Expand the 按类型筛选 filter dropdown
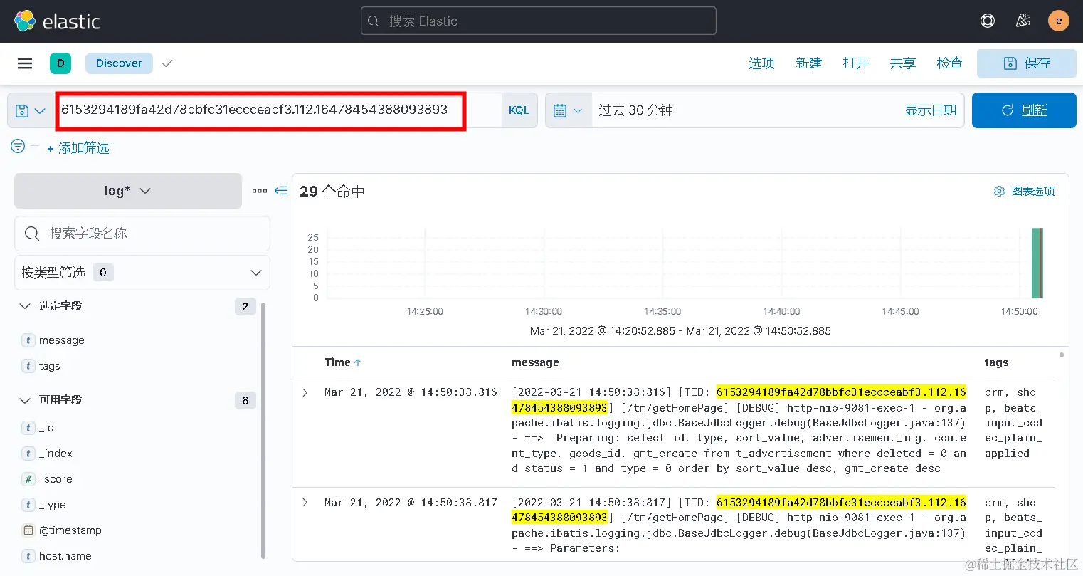The height and width of the screenshot is (576, 1083). [142, 273]
